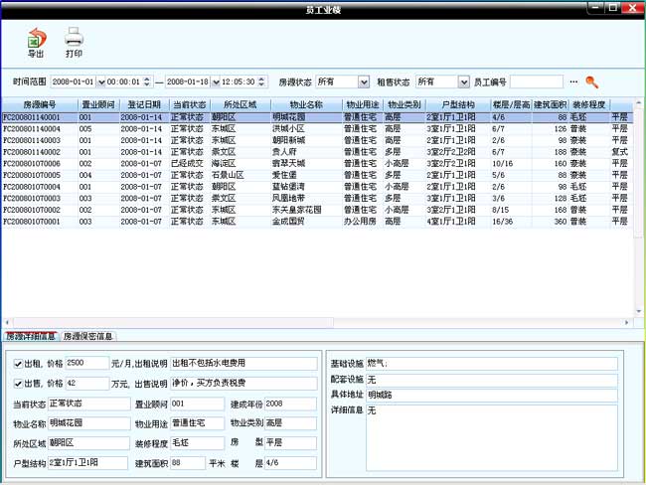Select row FC20080107T0006 翡翠天城
Image resolution: width=646 pixels, height=485 pixels.
[x=298, y=164]
